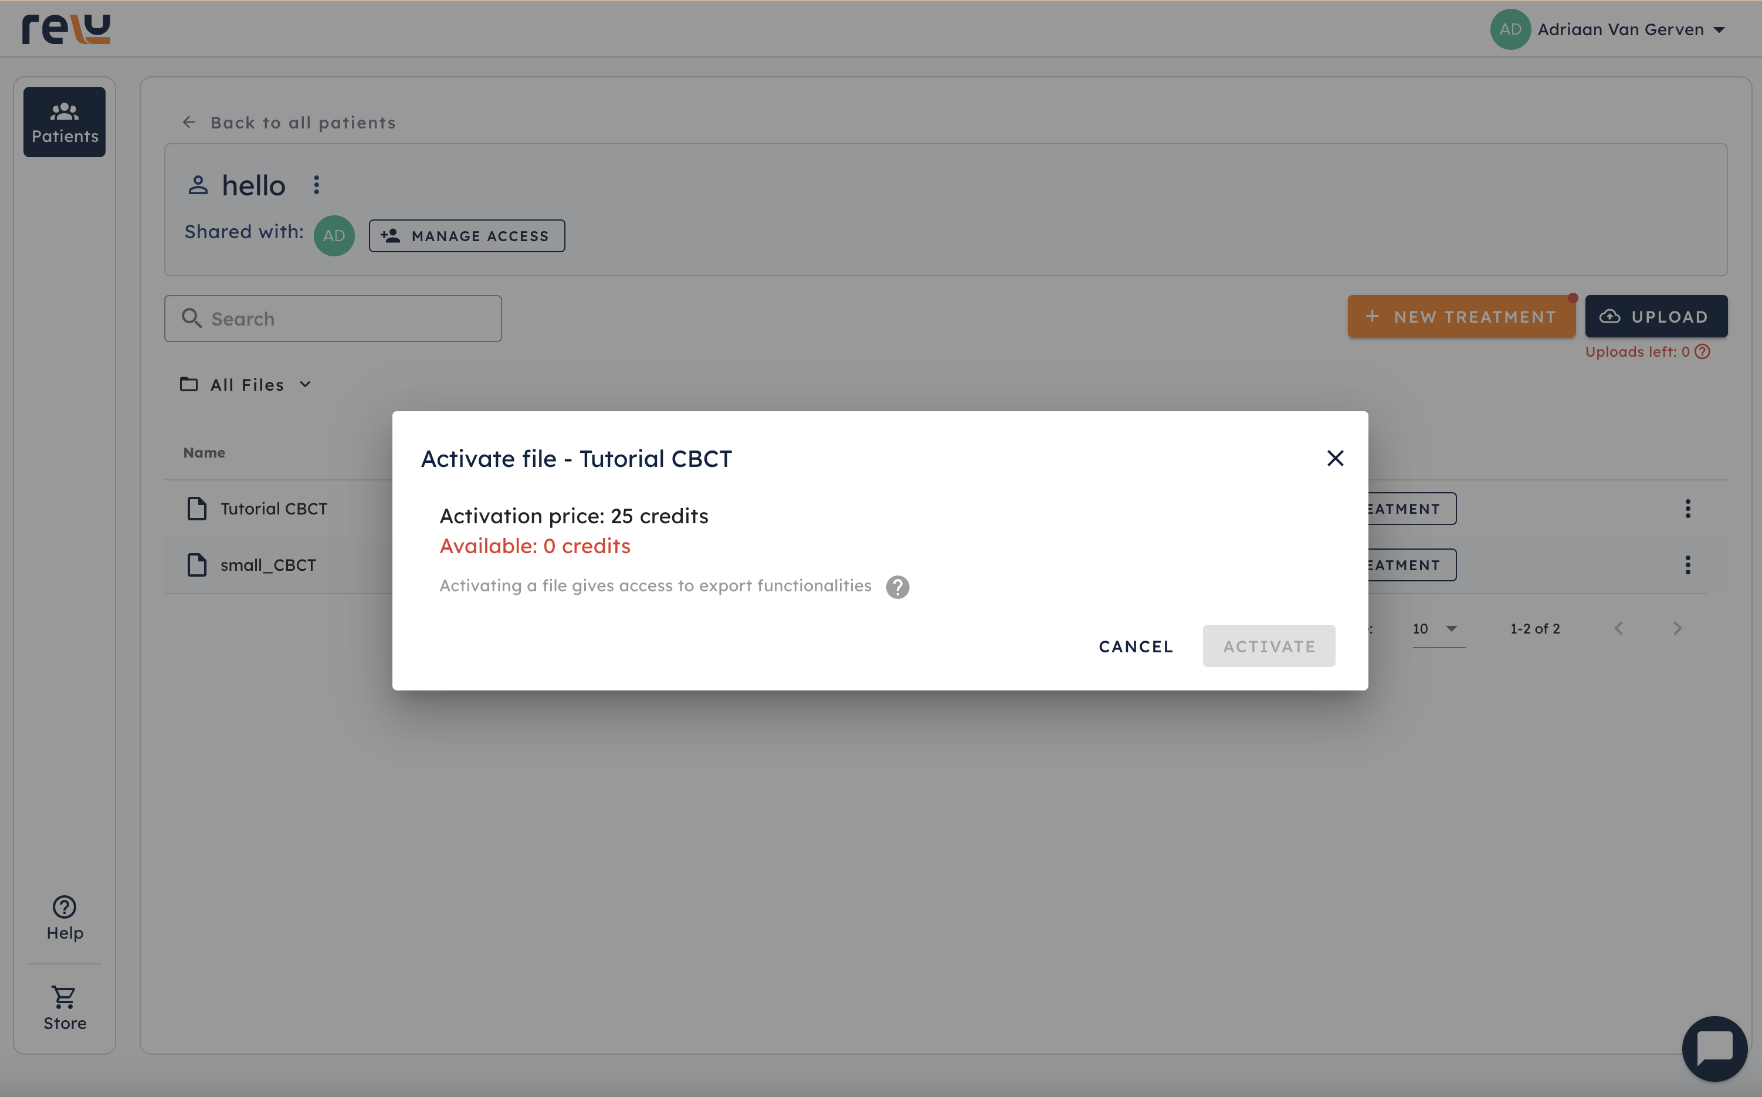This screenshot has width=1762, height=1097.
Task: Close the Activate file dialog
Action: click(1335, 459)
